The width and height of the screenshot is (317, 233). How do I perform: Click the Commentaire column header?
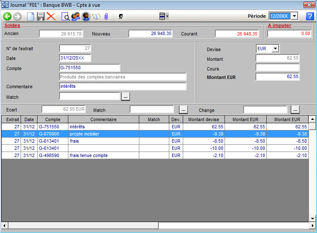coord(103,119)
